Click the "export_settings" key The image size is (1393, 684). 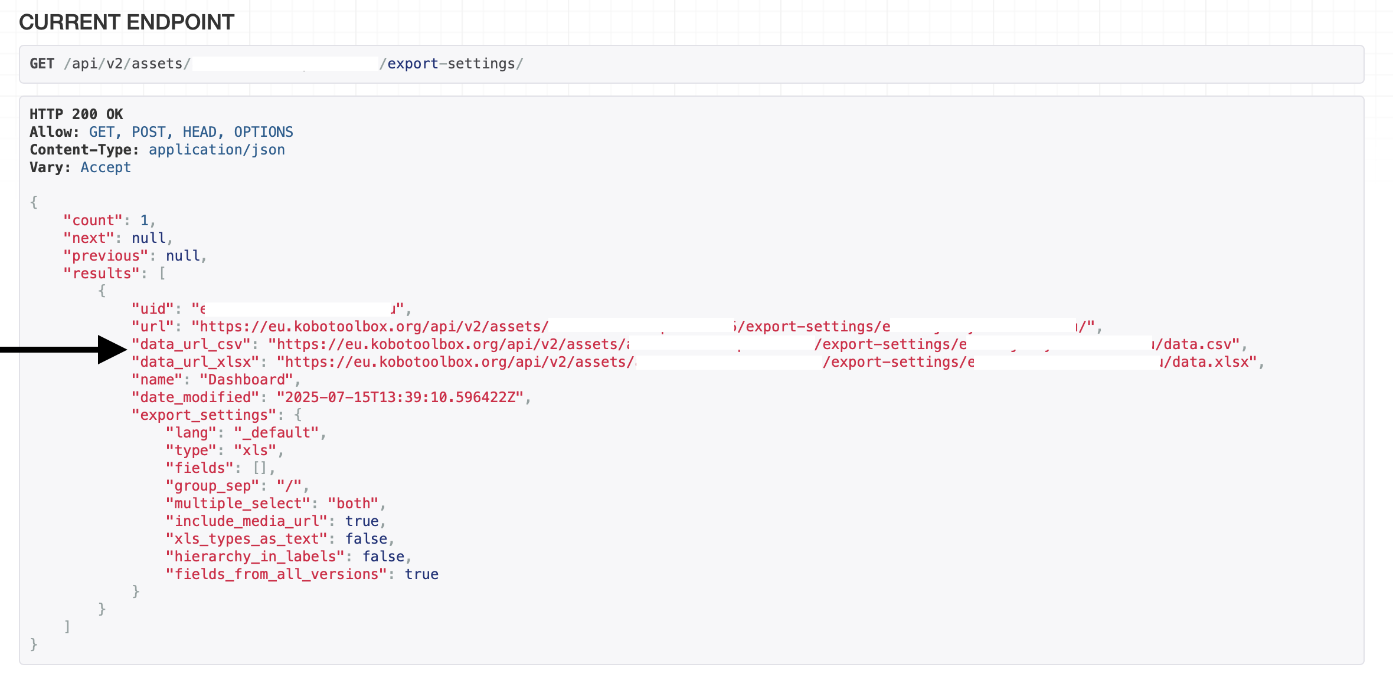204,415
